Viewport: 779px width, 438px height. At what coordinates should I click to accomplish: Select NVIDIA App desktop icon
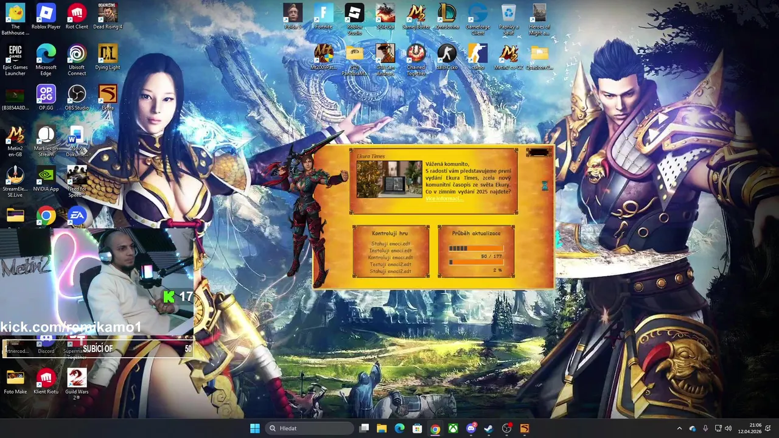pyautogui.click(x=46, y=179)
